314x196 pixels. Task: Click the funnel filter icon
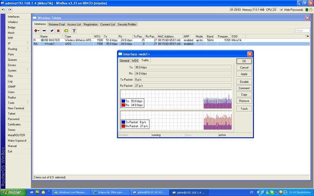pos(73,31)
